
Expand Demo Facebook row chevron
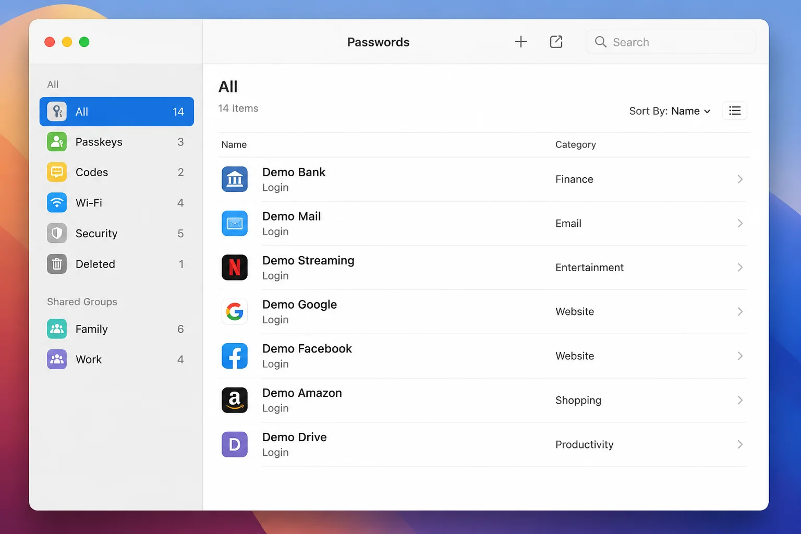click(x=740, y=356)
